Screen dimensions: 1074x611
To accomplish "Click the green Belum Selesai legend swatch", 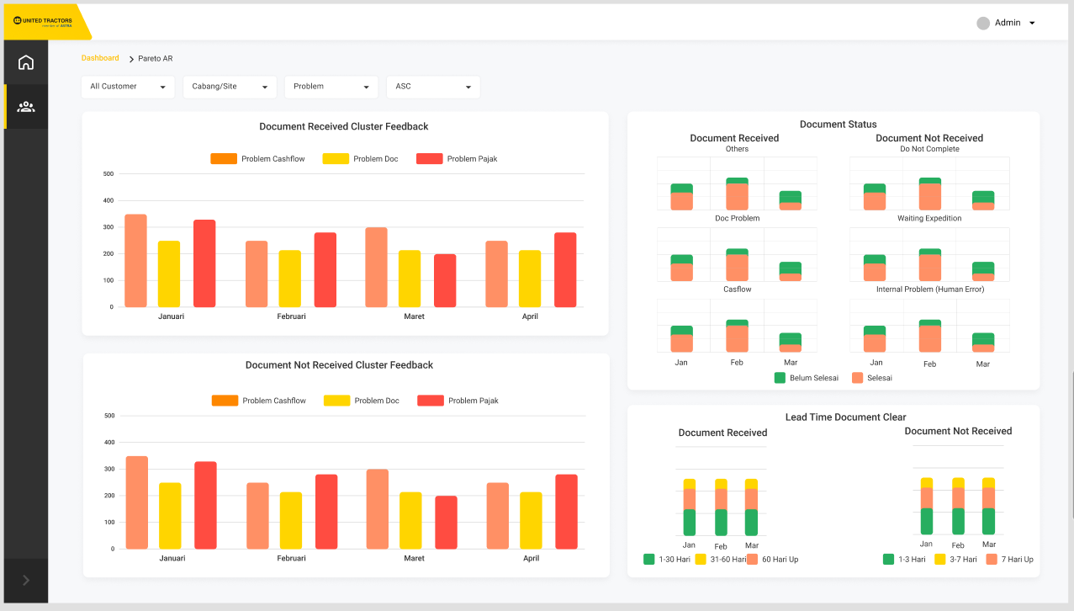I will (x=780, y=378).
